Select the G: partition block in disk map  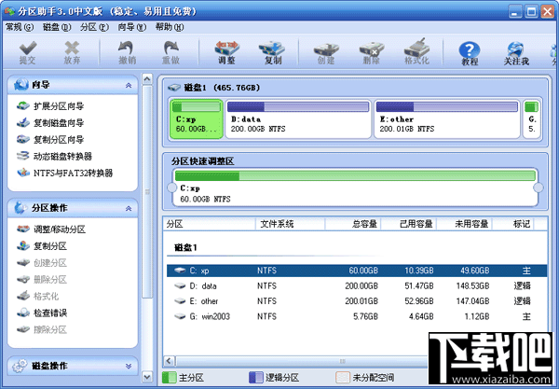(532, 118)
